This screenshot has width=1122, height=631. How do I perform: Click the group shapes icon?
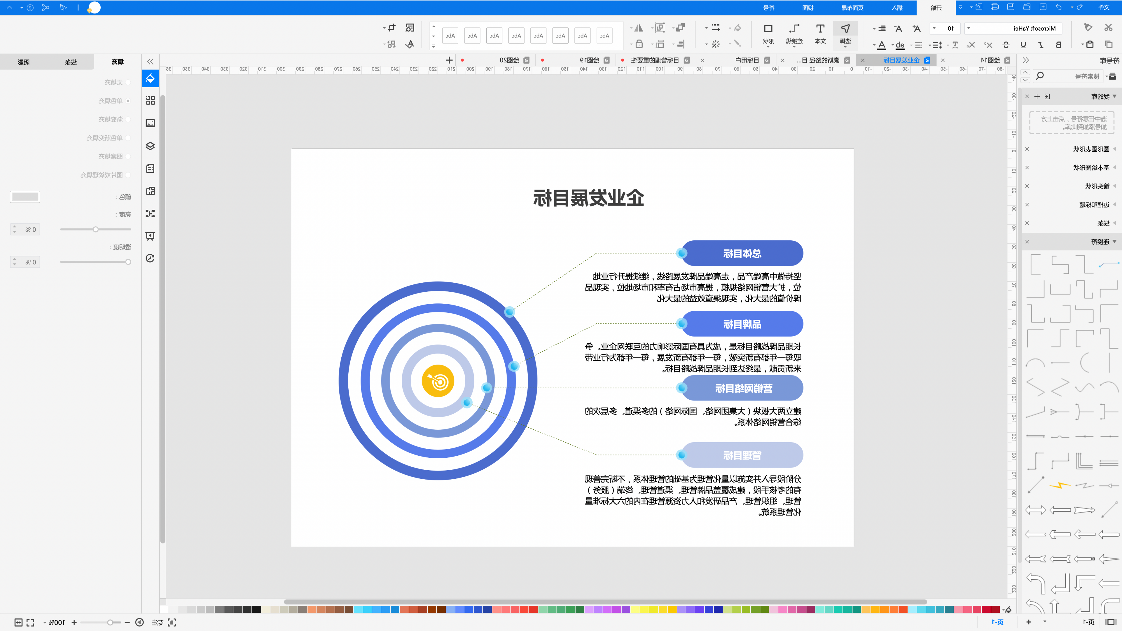tap(660, 28)
